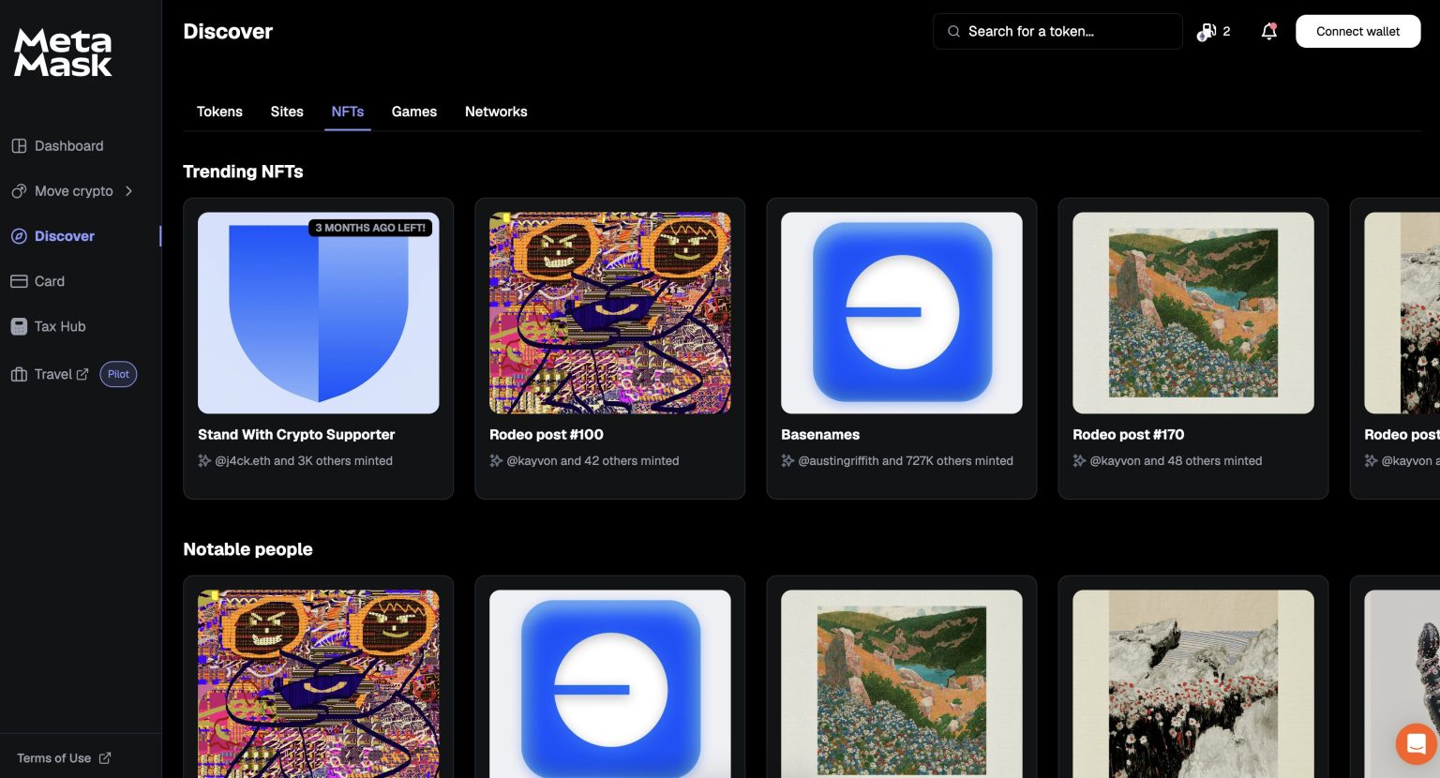Open the Games tab
Image resolution: width=1440 pixels, height=778 pixels.
tap(414, 112)
